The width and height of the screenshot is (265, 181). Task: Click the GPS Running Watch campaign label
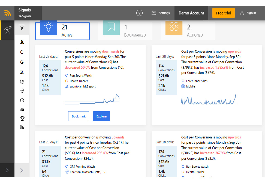(x=82, y=167)
